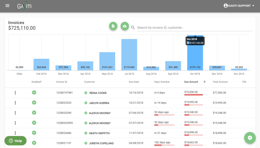Expand the Gaviti Support account dropdown
Viewport: 260px width, 148px height.
[239, 6]
